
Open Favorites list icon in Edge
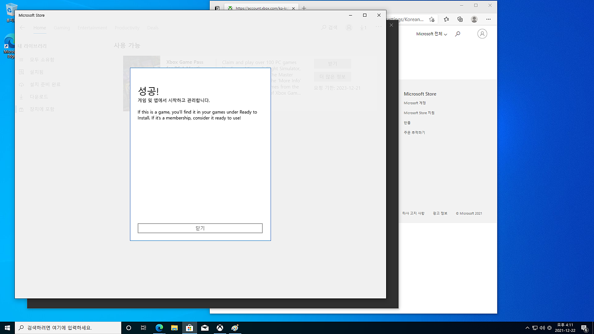coord(446,19)
